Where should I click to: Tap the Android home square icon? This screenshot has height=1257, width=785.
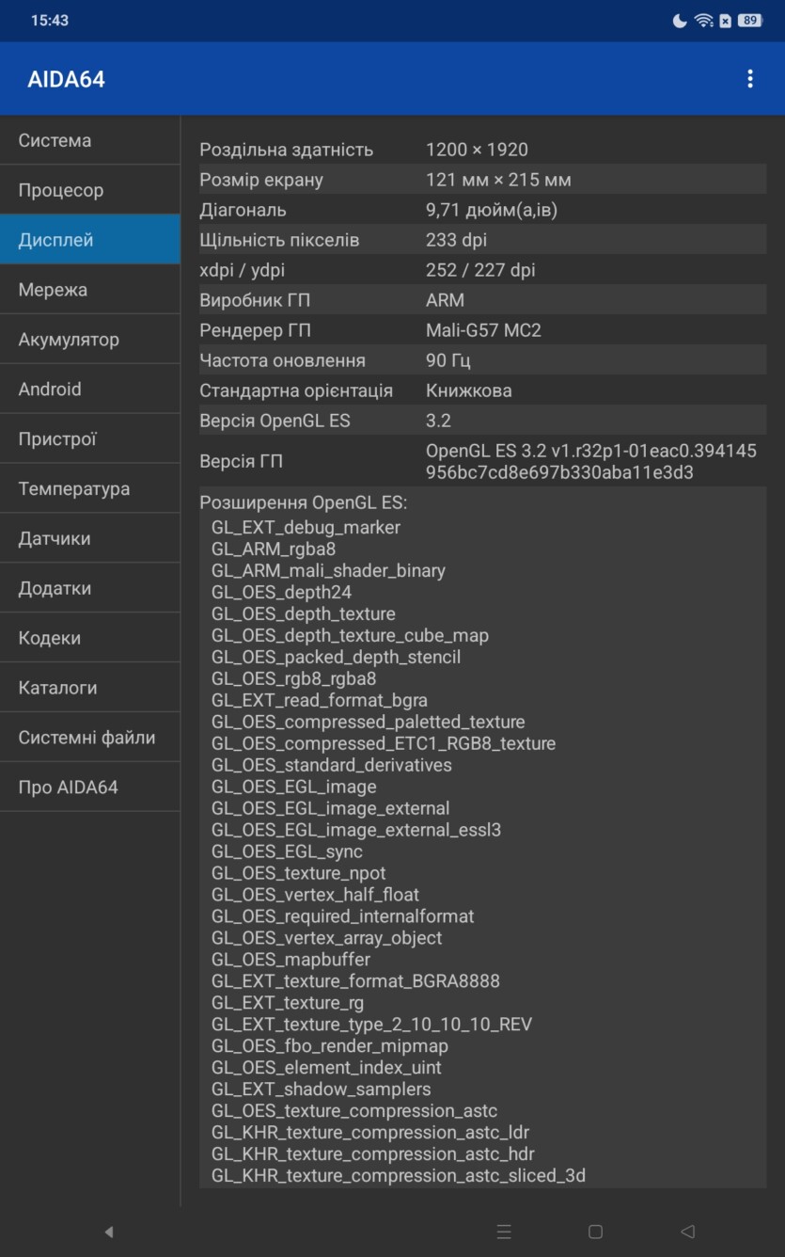tap(595, 1232)
